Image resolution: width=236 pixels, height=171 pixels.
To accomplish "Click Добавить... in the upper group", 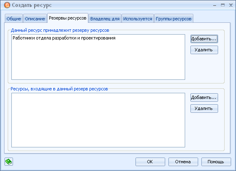I will 204,39.
